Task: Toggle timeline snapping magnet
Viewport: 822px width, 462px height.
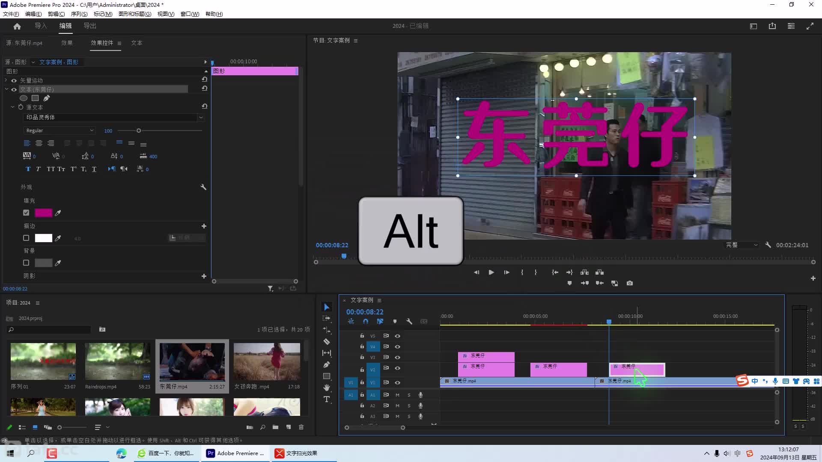Action: click(366, 321)
